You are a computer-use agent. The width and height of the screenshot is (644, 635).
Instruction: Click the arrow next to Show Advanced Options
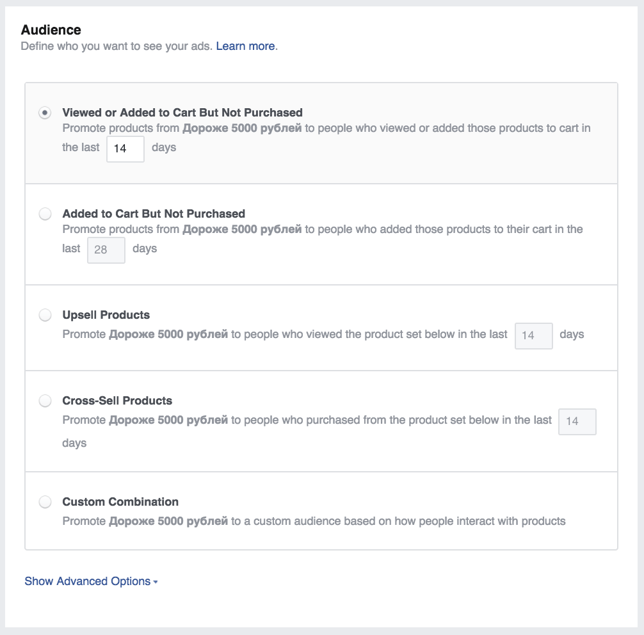click(156, 582)
